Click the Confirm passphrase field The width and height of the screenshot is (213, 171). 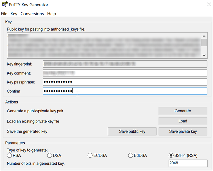coord(125,91)
